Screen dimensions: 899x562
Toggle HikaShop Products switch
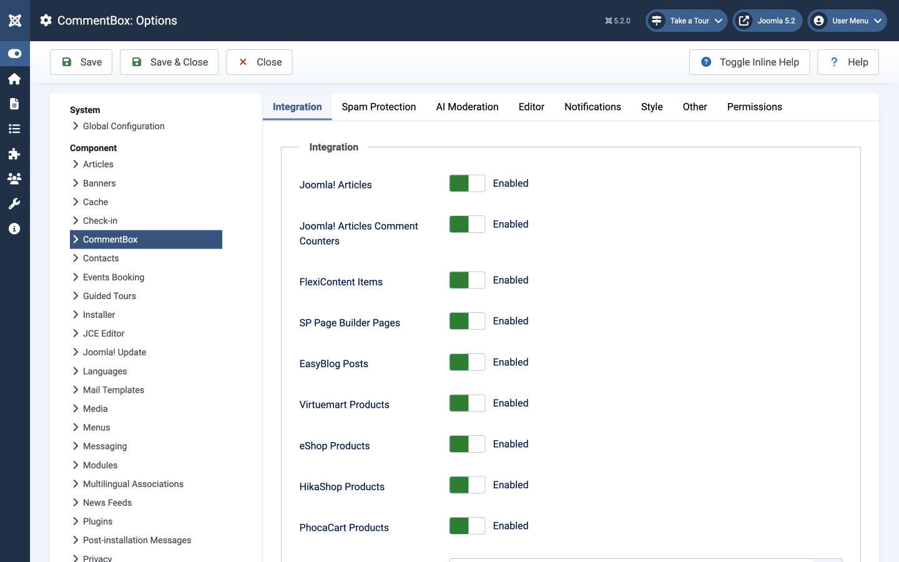(467, 485)
